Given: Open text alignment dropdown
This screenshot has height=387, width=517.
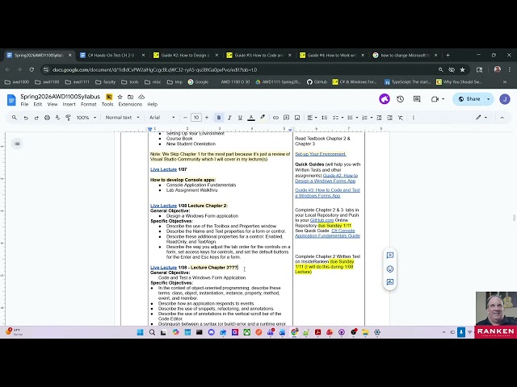Looking at the screenshot, I should 312,118.
